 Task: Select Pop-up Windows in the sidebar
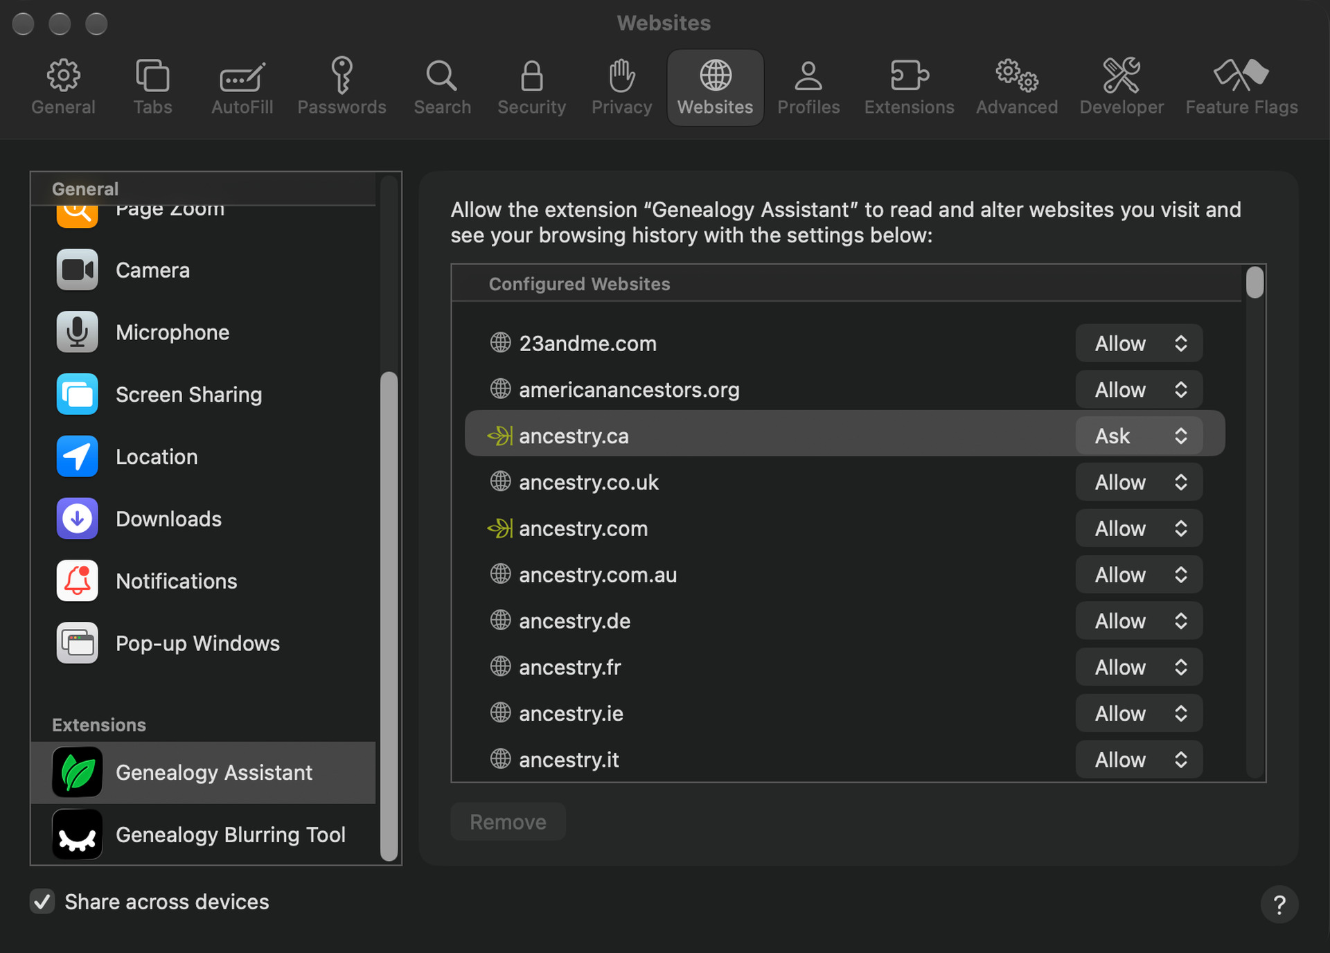[x=203, y=643]
